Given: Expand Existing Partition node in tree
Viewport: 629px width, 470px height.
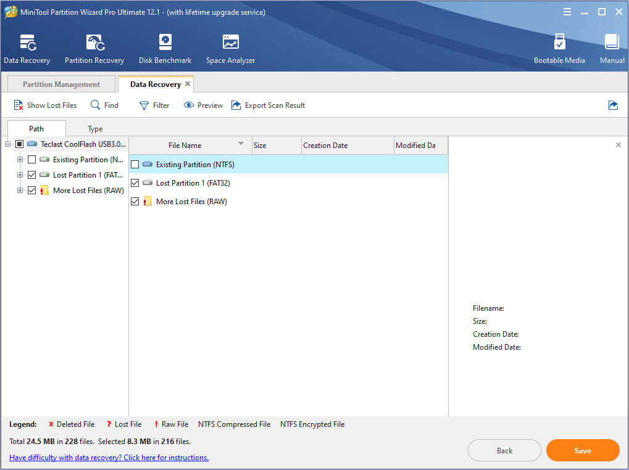Looking at the screenshot, I should tap(20, 160).
